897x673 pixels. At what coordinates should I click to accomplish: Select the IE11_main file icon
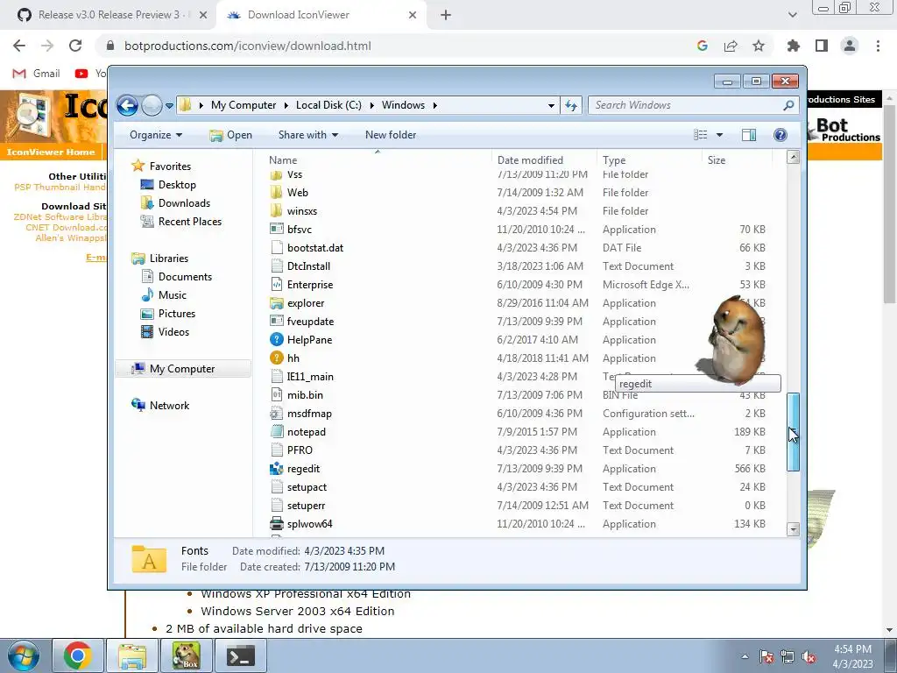coord(276,377)
